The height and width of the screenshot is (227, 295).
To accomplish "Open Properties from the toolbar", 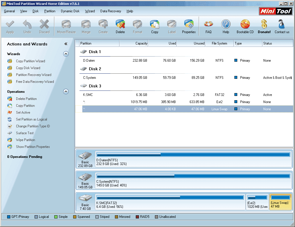I will point(189,24).
